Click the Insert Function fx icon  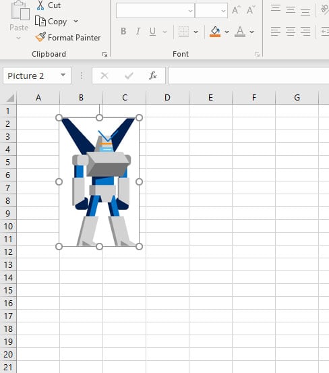point(153,76)
